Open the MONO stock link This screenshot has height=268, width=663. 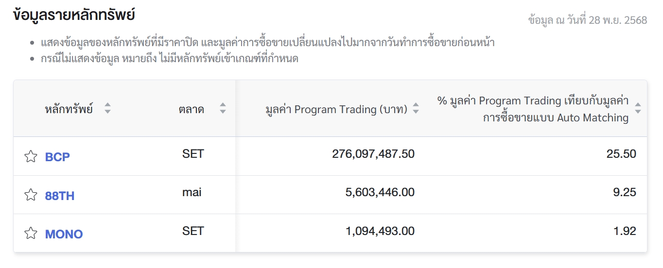click(x=64, y=234)
